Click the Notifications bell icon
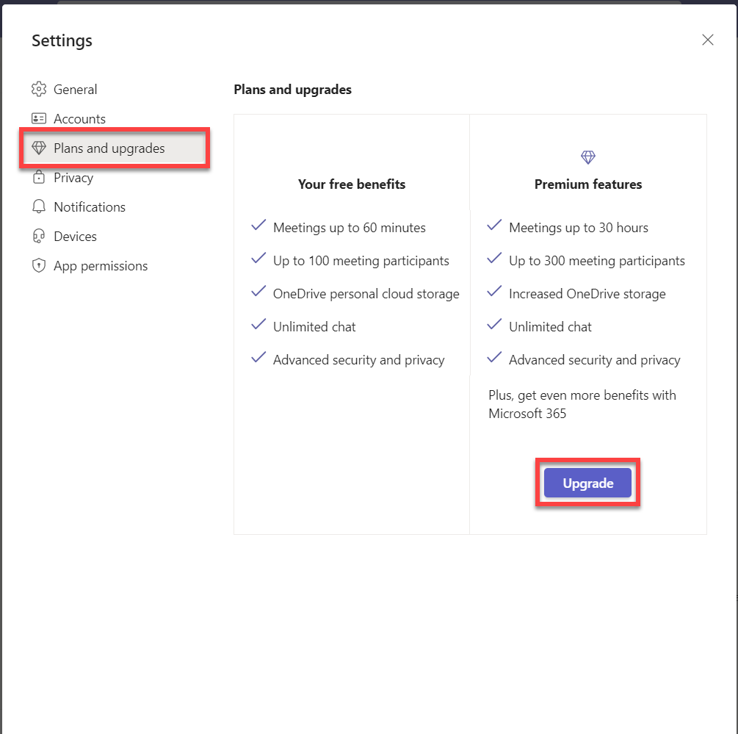This screenshot has width=738, height=734. coord(39,206)
